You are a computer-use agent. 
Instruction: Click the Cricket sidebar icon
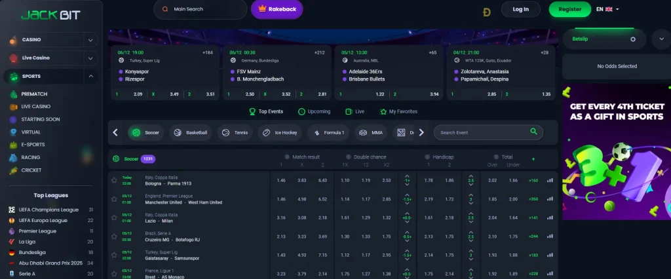14,170
